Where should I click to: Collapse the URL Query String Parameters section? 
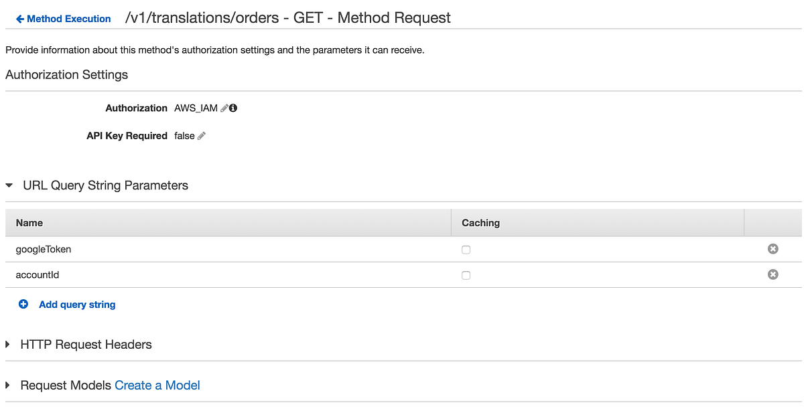click(x=8, y=185)
